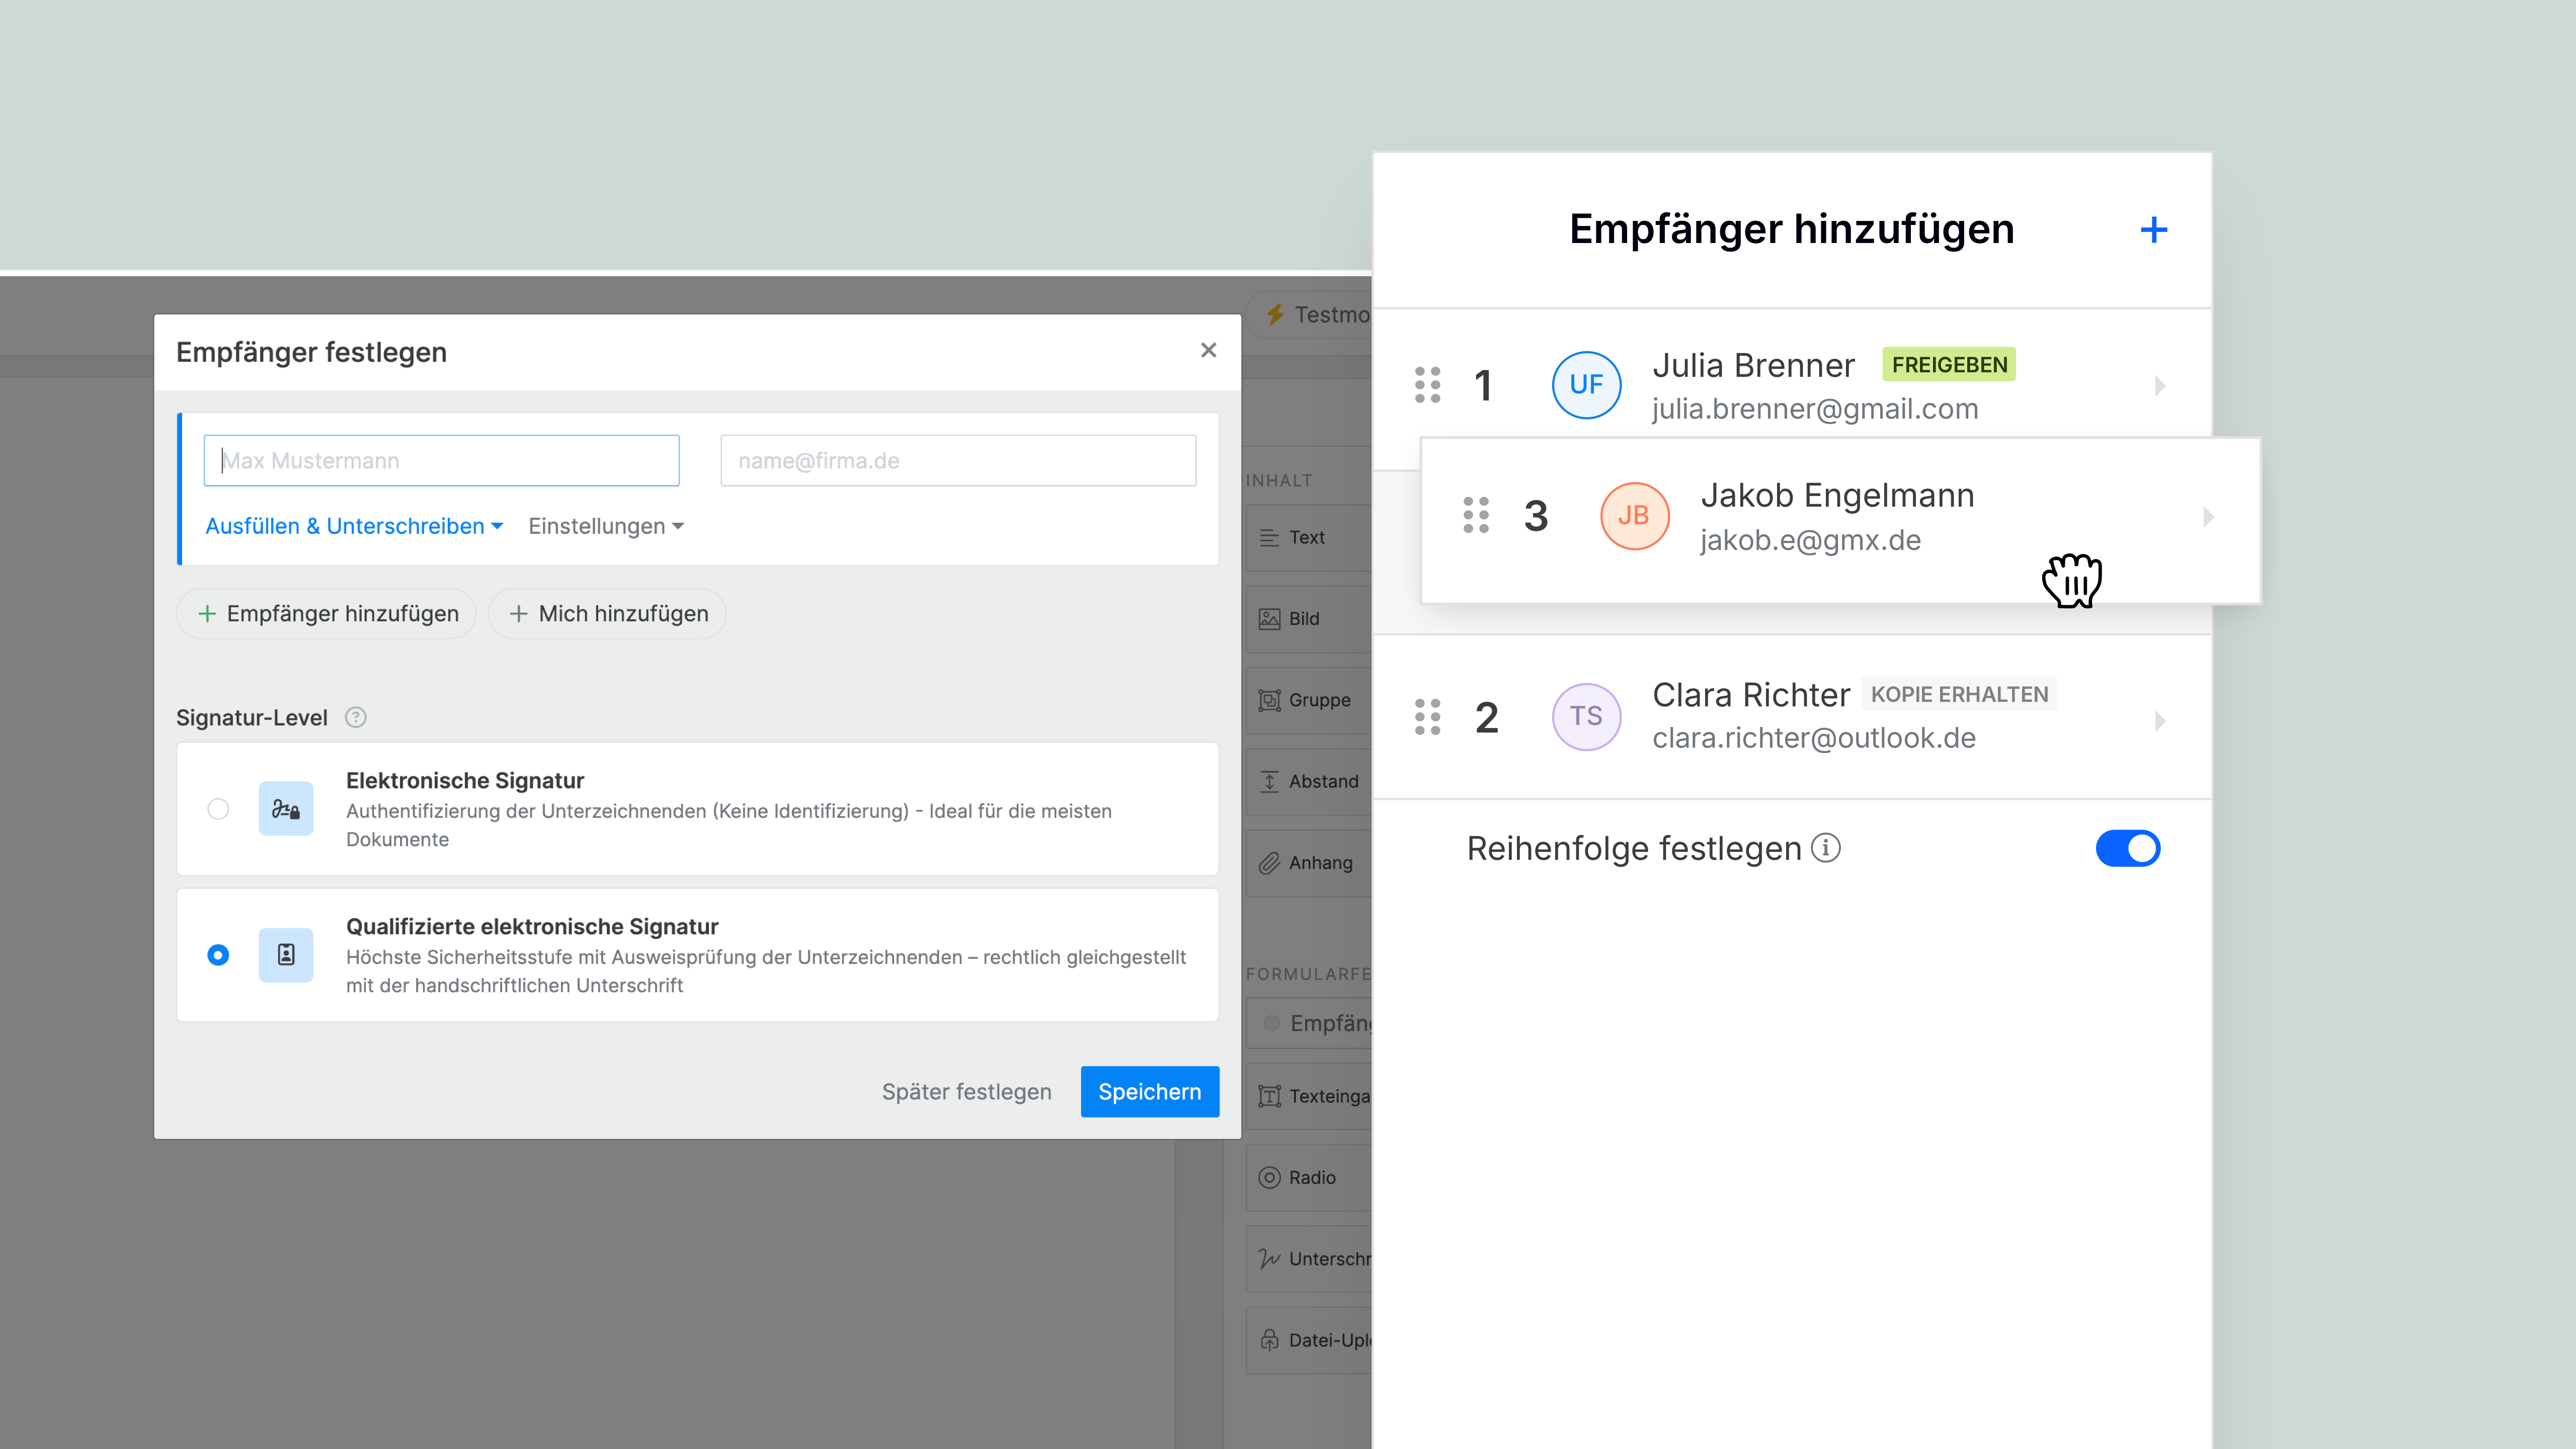The height and width of the screenshot is (1449, 2576).
Task: Click the blue plus icon to add recipient
Action: click(2153, 230)
